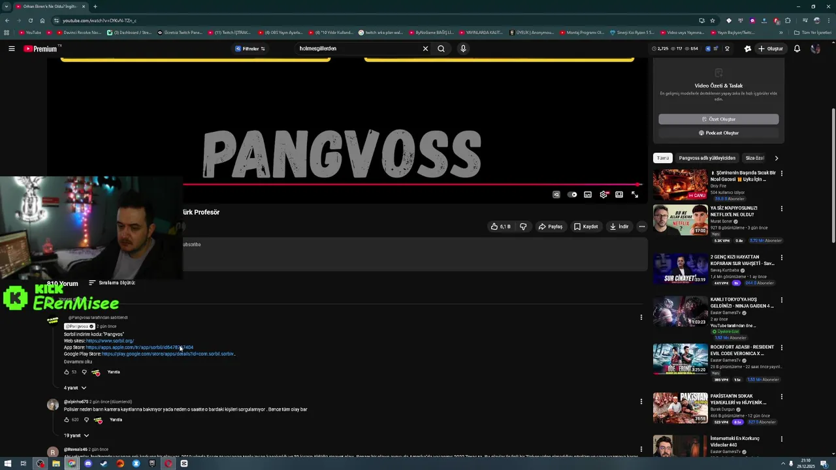This screenshot has height=470, width=836.
Task: Switch to theater mode in player
Action: (x=619, y=195)
